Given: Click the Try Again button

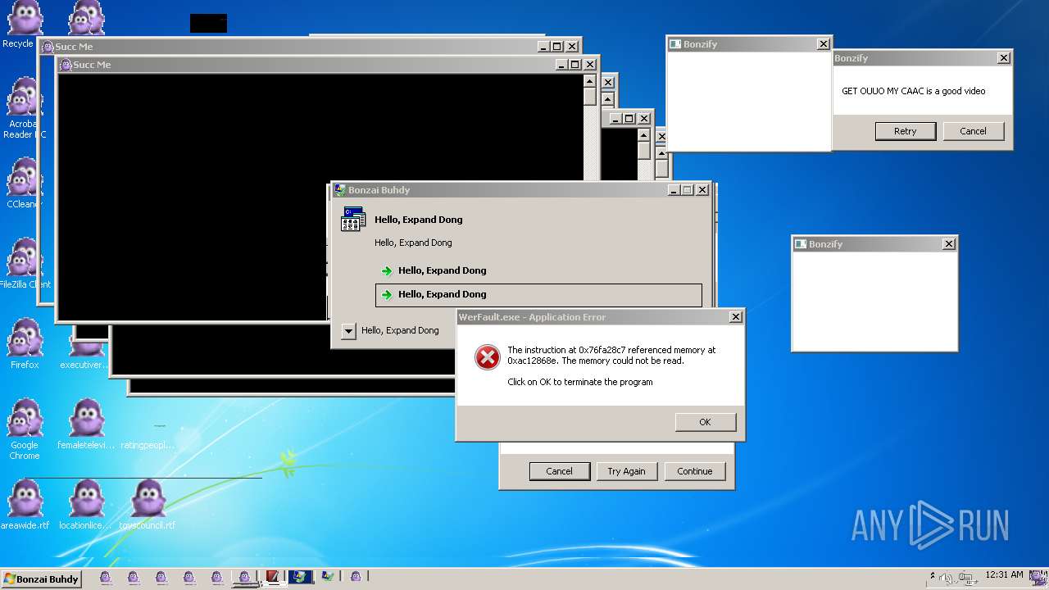Looking at the screenshot, I should point(626,471).
